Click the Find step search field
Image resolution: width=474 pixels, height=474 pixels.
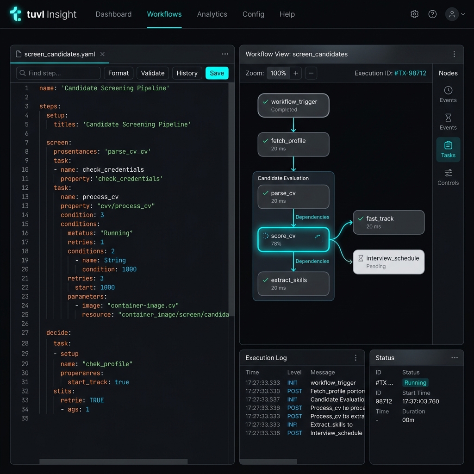point(58,73)
